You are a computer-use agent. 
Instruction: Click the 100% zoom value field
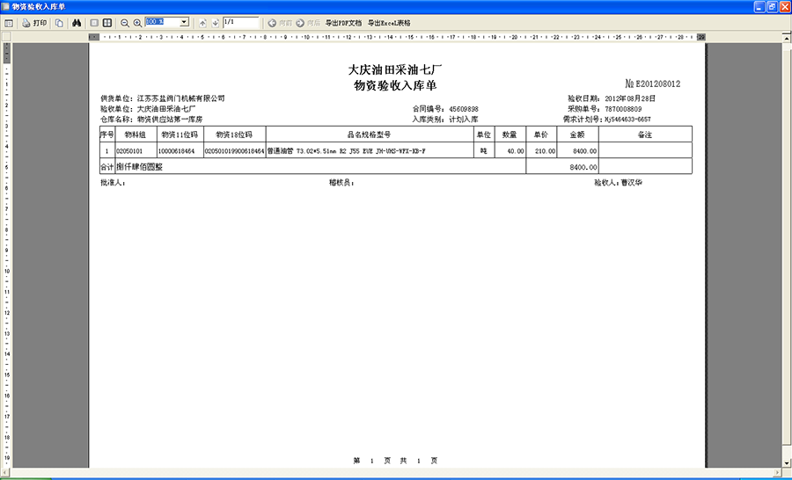162,22
